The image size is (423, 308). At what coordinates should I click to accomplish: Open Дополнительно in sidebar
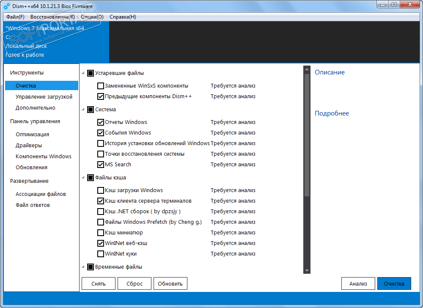(36, 107)
